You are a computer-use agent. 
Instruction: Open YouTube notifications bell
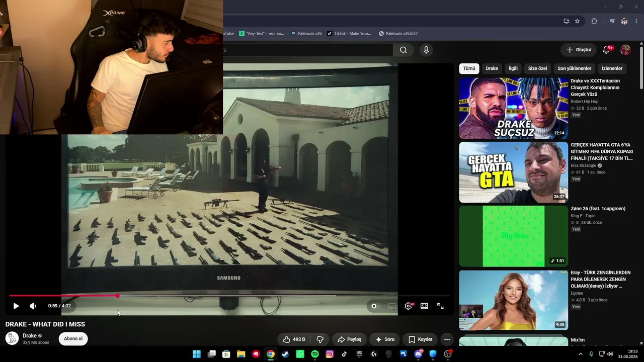606,50
